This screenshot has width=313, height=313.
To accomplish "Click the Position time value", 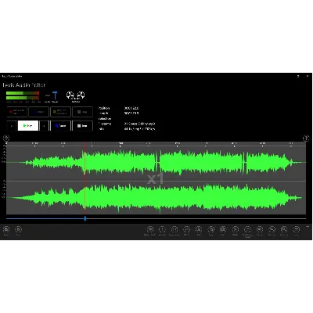I will tap(131, 108).
